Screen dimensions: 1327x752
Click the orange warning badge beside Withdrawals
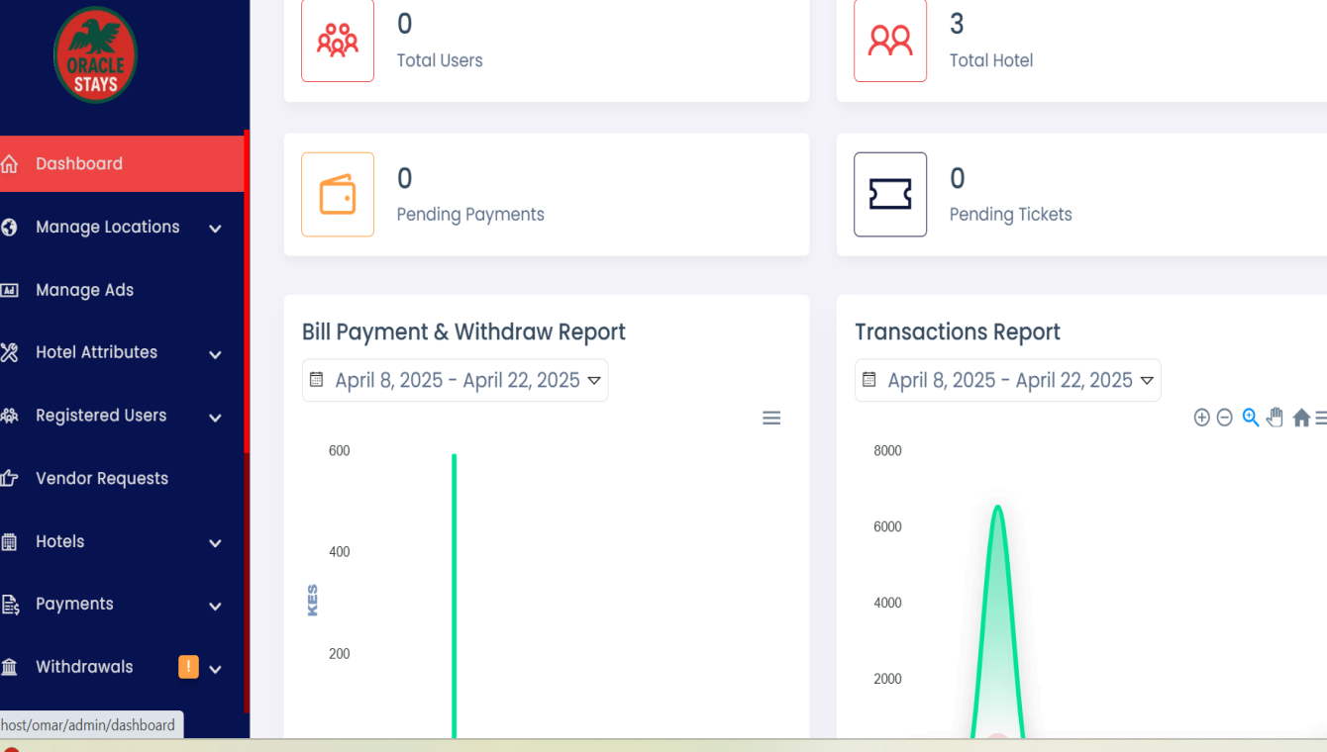[x=188, y=667]
